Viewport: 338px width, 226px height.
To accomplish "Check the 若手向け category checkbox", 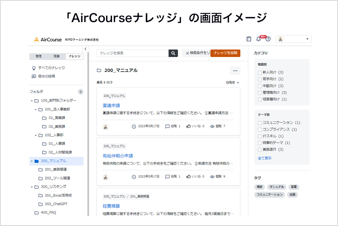I will tap(260, 79).
